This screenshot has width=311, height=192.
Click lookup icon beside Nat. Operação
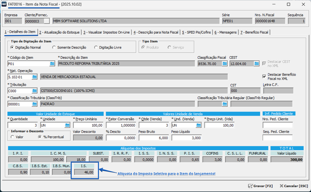pyautogui.click(x=35, y=77)
